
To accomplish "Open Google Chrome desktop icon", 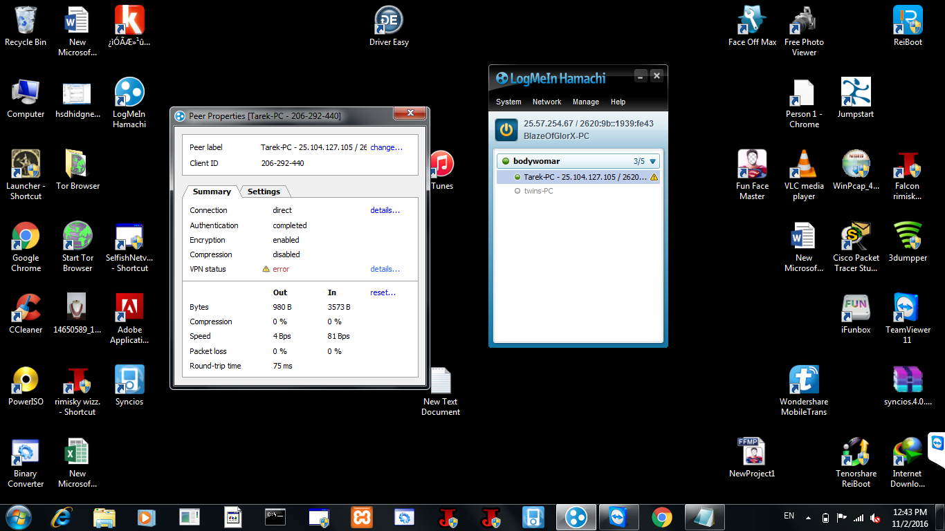I will (x=26, y=247).
